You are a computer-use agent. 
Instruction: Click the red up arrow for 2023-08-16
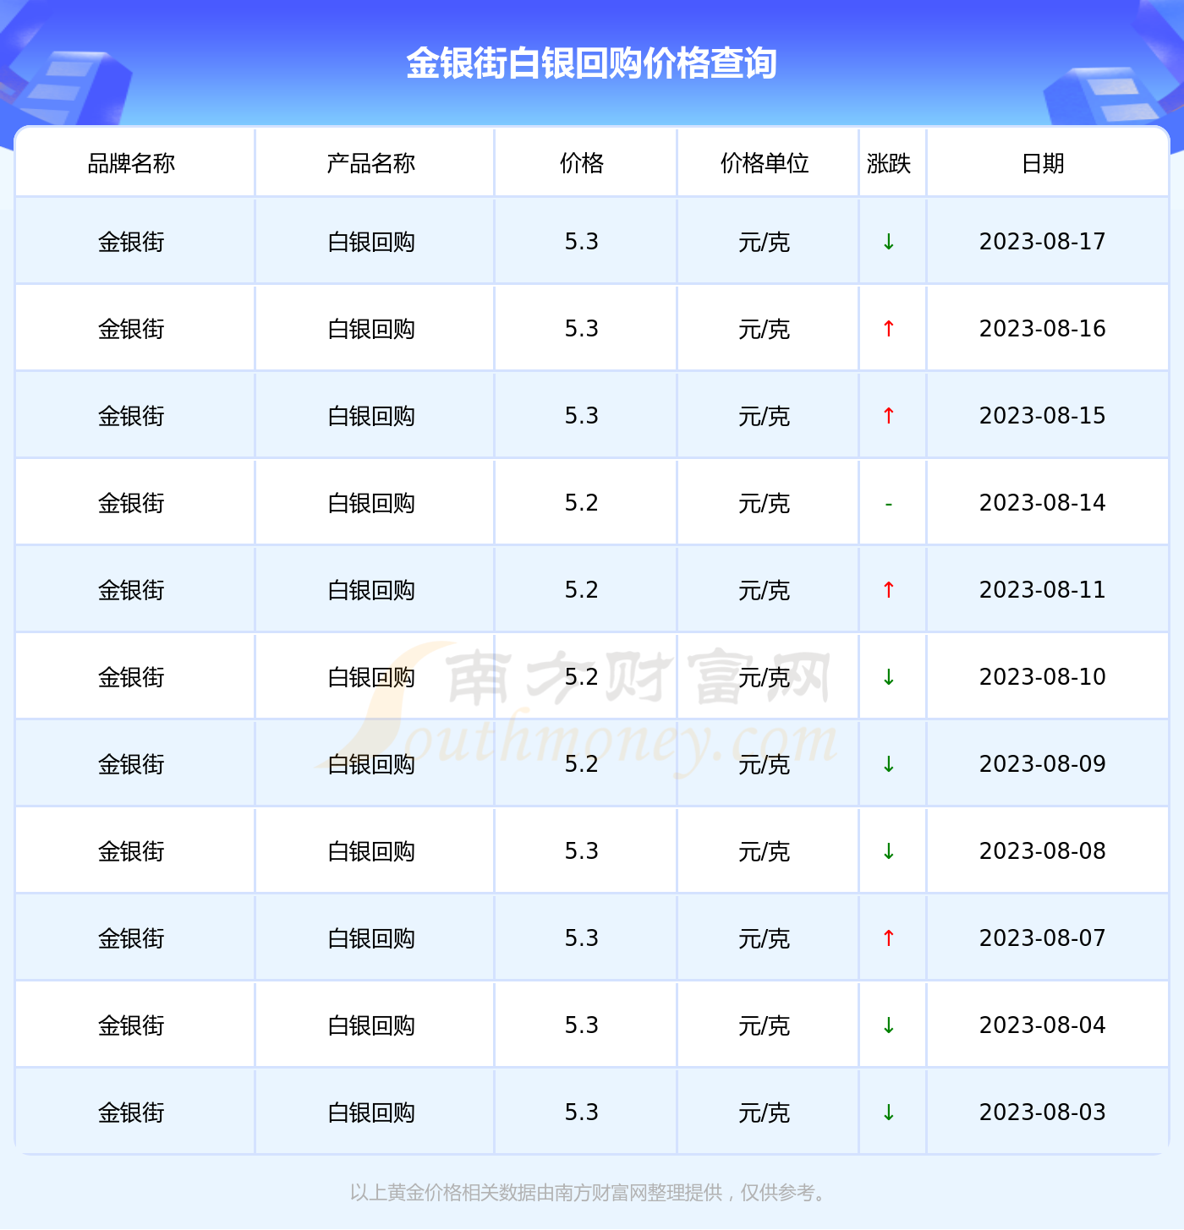[x=889, y=330]
